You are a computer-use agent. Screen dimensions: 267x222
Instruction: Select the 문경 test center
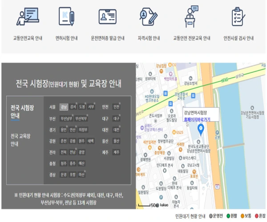pyautogui.click(x=64, y=174)
